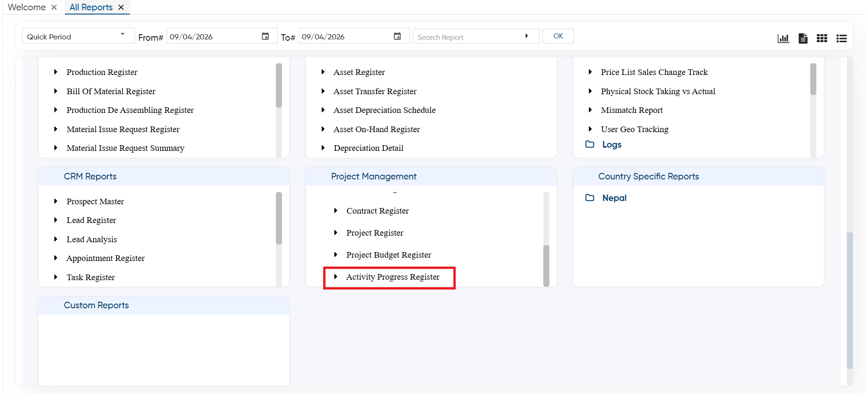Select the list view icon
The height and width of the screenshot is (394, 866).
coord(842,38)
